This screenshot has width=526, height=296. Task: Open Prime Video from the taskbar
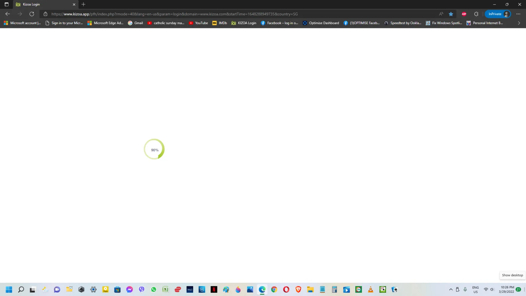tap(202, 289)
